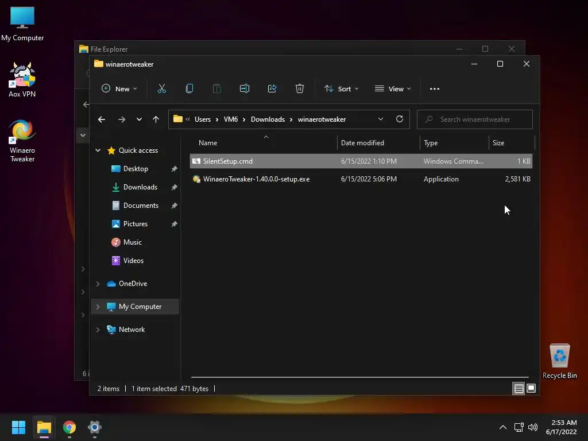
Task: Click the network tray icon
Action: [x=519, y=427]
